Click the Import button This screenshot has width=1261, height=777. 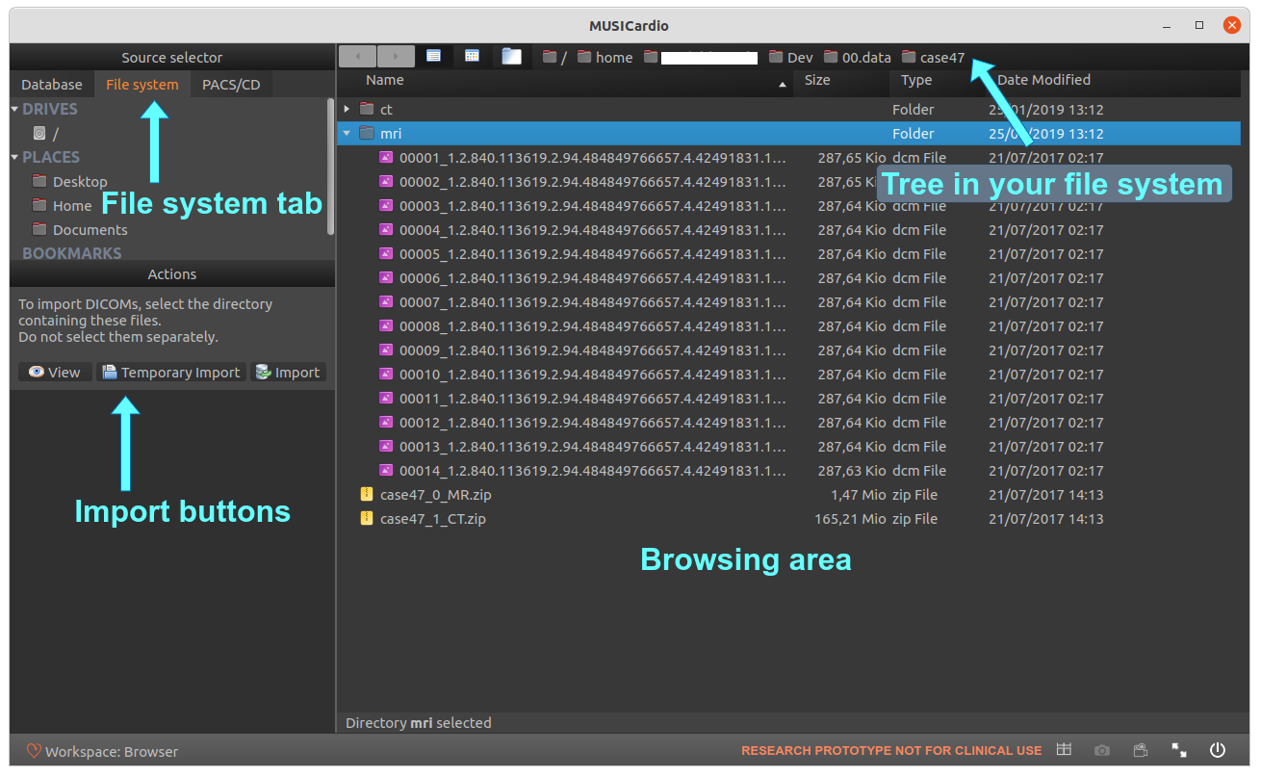[x=288, y=373]
